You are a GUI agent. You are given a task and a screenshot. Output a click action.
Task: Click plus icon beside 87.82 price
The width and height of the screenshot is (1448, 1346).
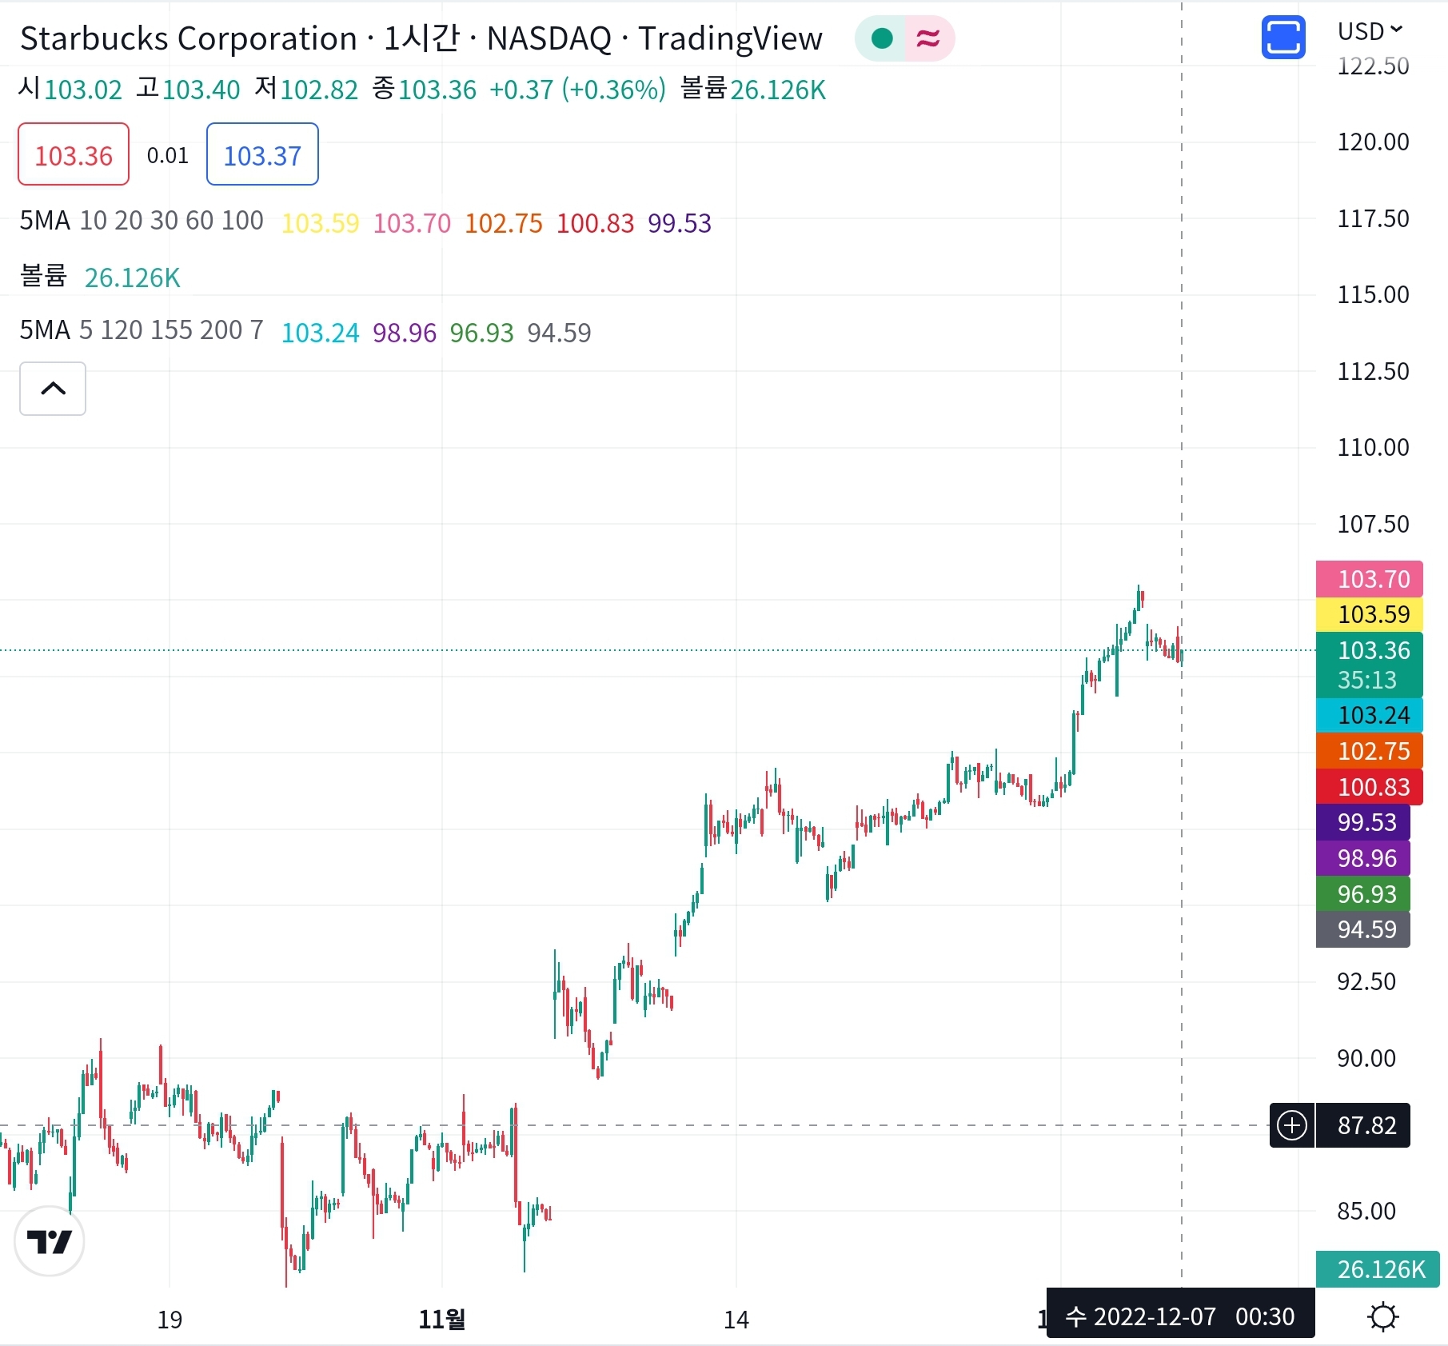click(x=1292, y=1125)
